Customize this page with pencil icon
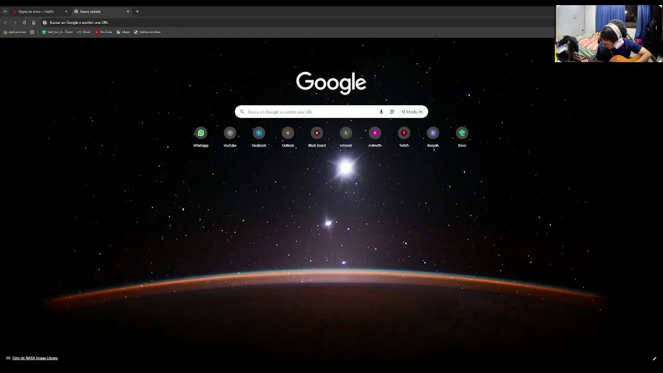Image resolution: width=663 pixels, height=373 pixels. (654, 358)
